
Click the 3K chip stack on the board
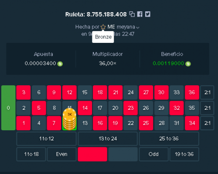69,119
